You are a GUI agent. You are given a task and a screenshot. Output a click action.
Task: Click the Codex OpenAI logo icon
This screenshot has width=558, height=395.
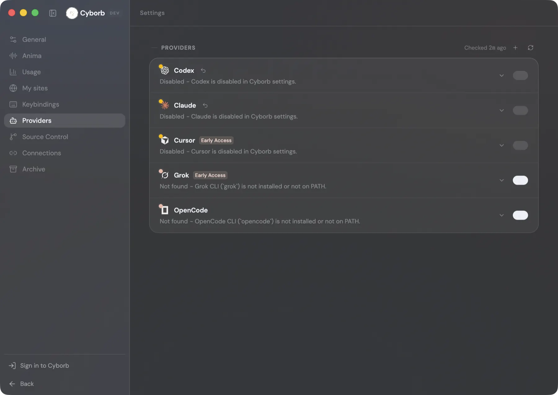point(165,70)
